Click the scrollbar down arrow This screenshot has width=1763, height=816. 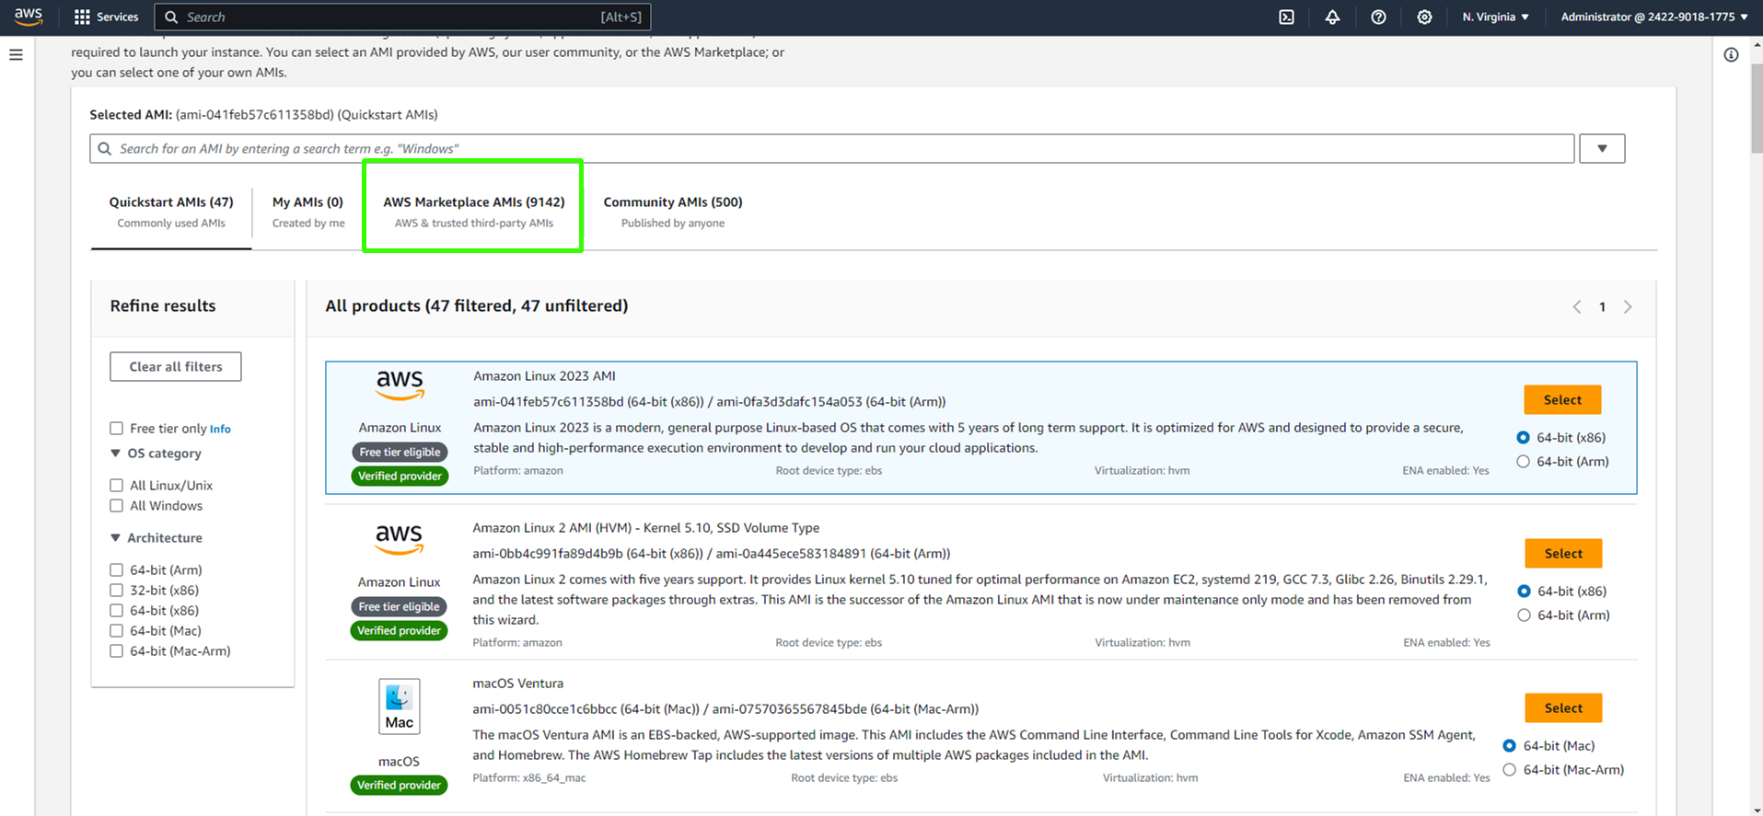pos(1756,810)
